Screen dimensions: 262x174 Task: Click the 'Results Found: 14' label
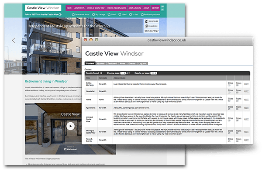(x=94, y=73)
